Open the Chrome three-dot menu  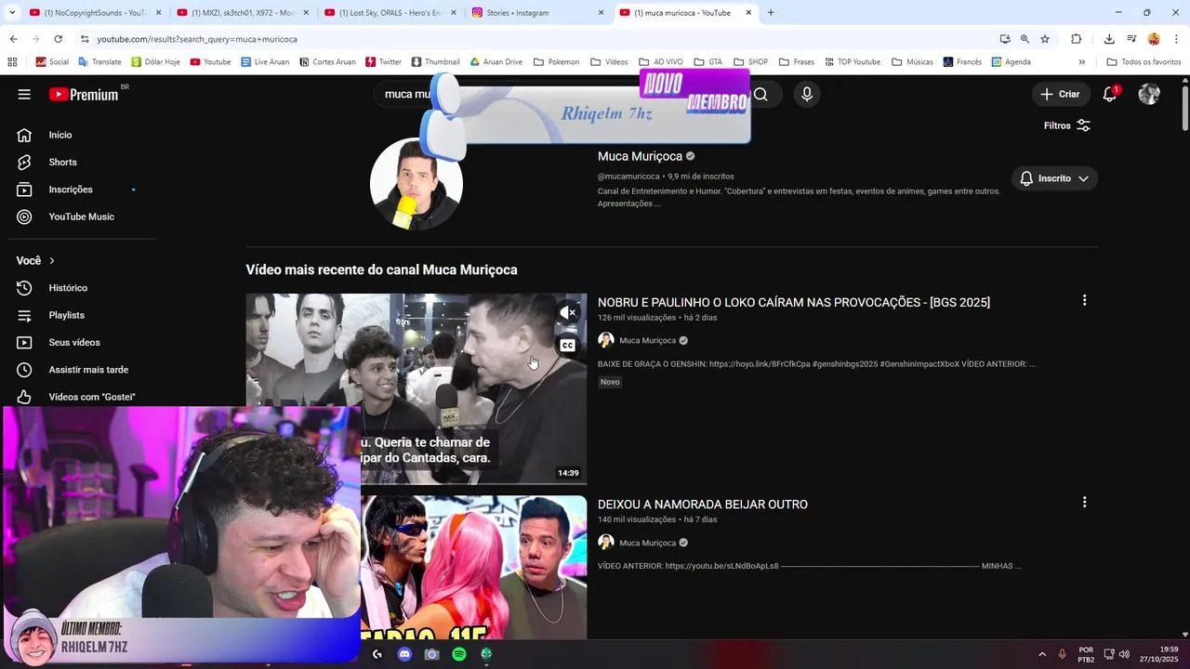pos(1176,39)
